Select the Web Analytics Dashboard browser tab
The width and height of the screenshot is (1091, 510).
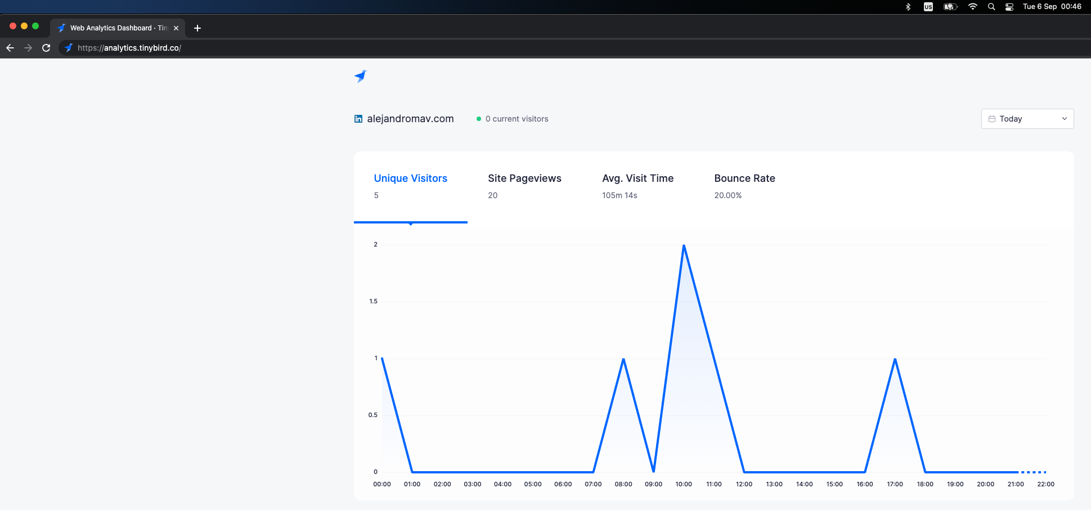(x=118, y=28)
